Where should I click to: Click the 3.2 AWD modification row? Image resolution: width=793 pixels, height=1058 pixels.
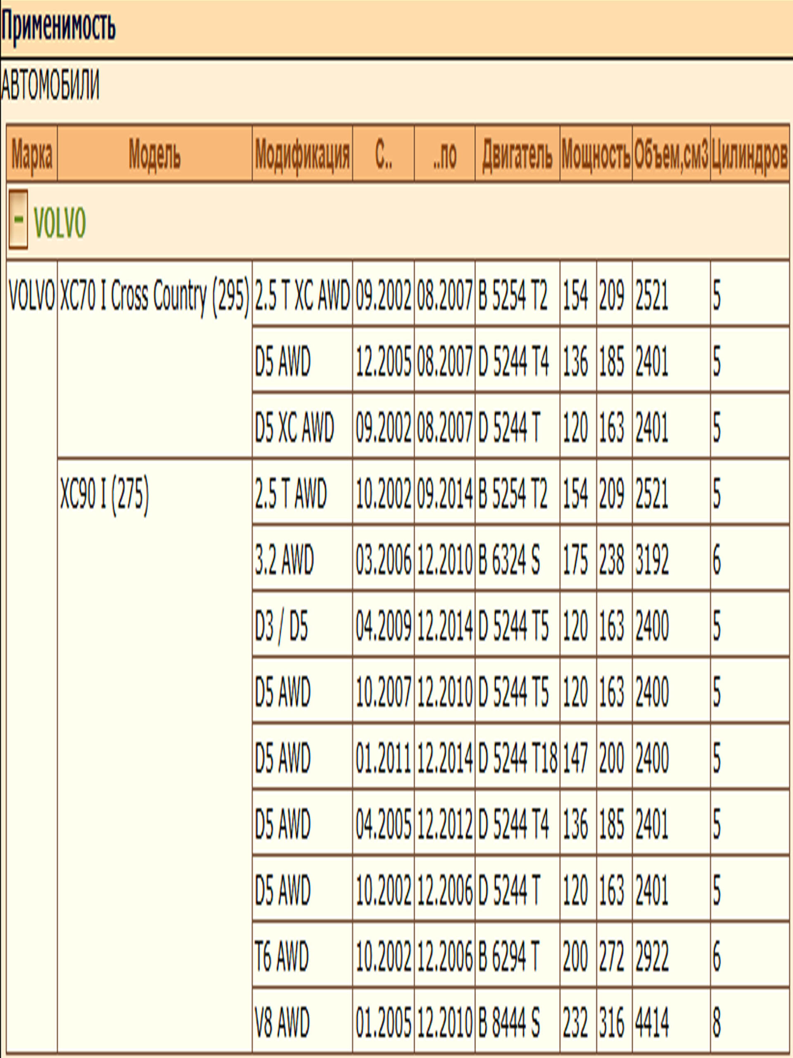pos(284,560)
